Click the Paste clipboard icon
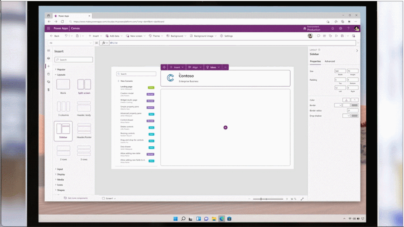404x227 pixels. (77, 36)
